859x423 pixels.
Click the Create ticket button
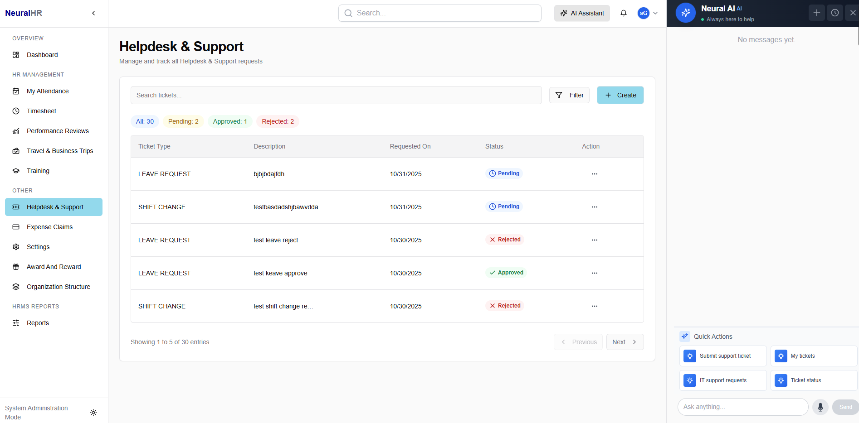tap(620, 95)
